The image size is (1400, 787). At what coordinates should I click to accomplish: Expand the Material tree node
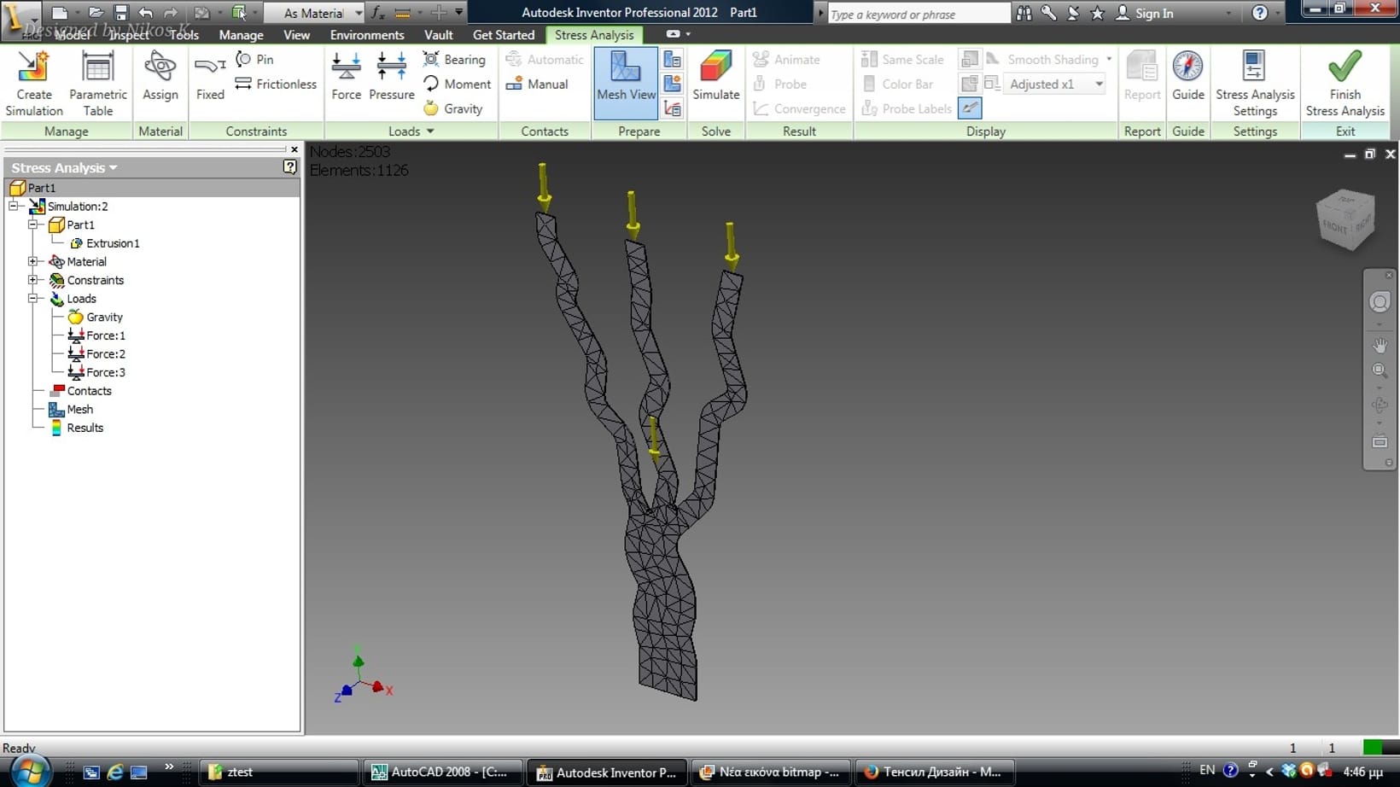(33, 262)
